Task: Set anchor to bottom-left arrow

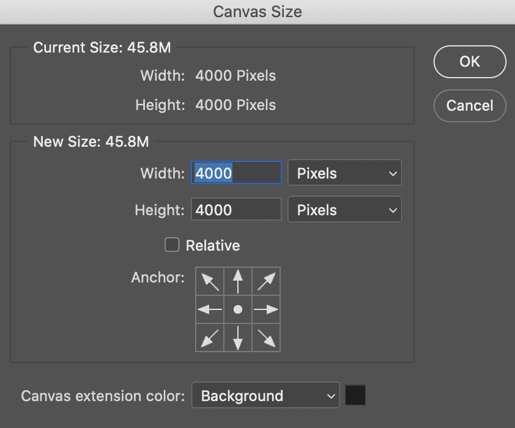Action: pos(210,338)
